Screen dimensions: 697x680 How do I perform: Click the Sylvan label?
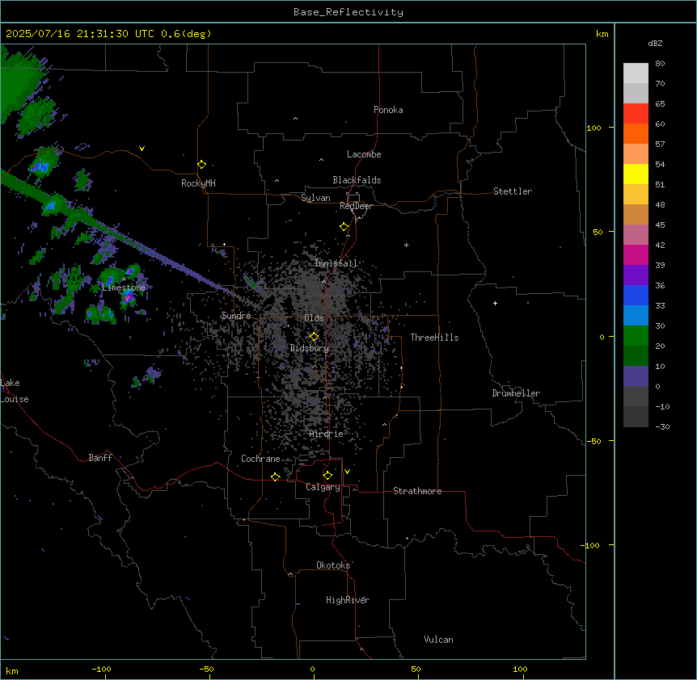click(x=315, y=198)
